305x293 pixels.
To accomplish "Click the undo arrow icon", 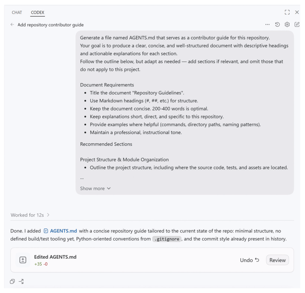I will 257,260.
